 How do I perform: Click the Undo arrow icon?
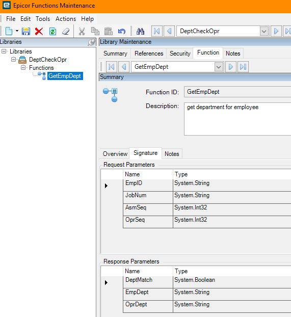(x=122, y=31)
